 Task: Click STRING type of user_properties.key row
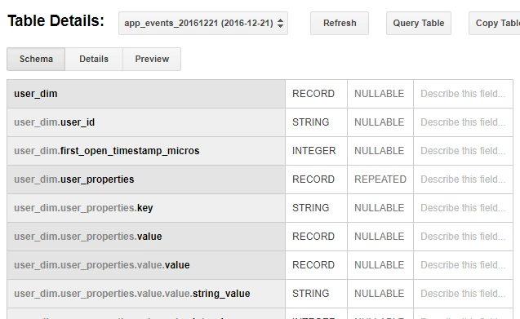[311, 208]
